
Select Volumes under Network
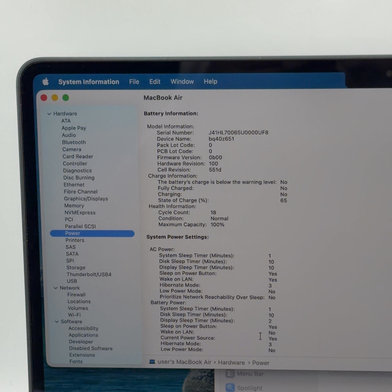coord(78,308)
